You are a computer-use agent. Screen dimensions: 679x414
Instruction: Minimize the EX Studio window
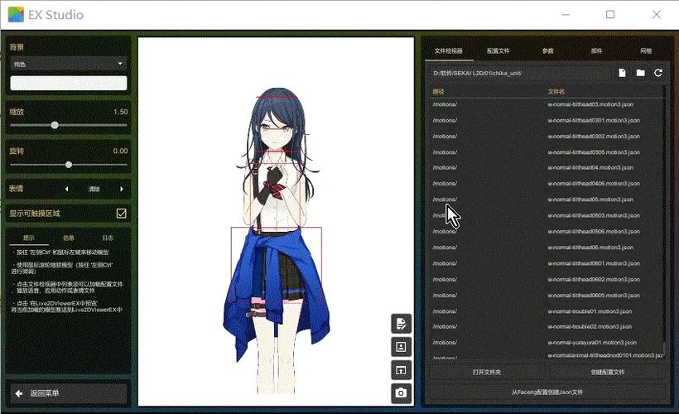tap(566, 15)
